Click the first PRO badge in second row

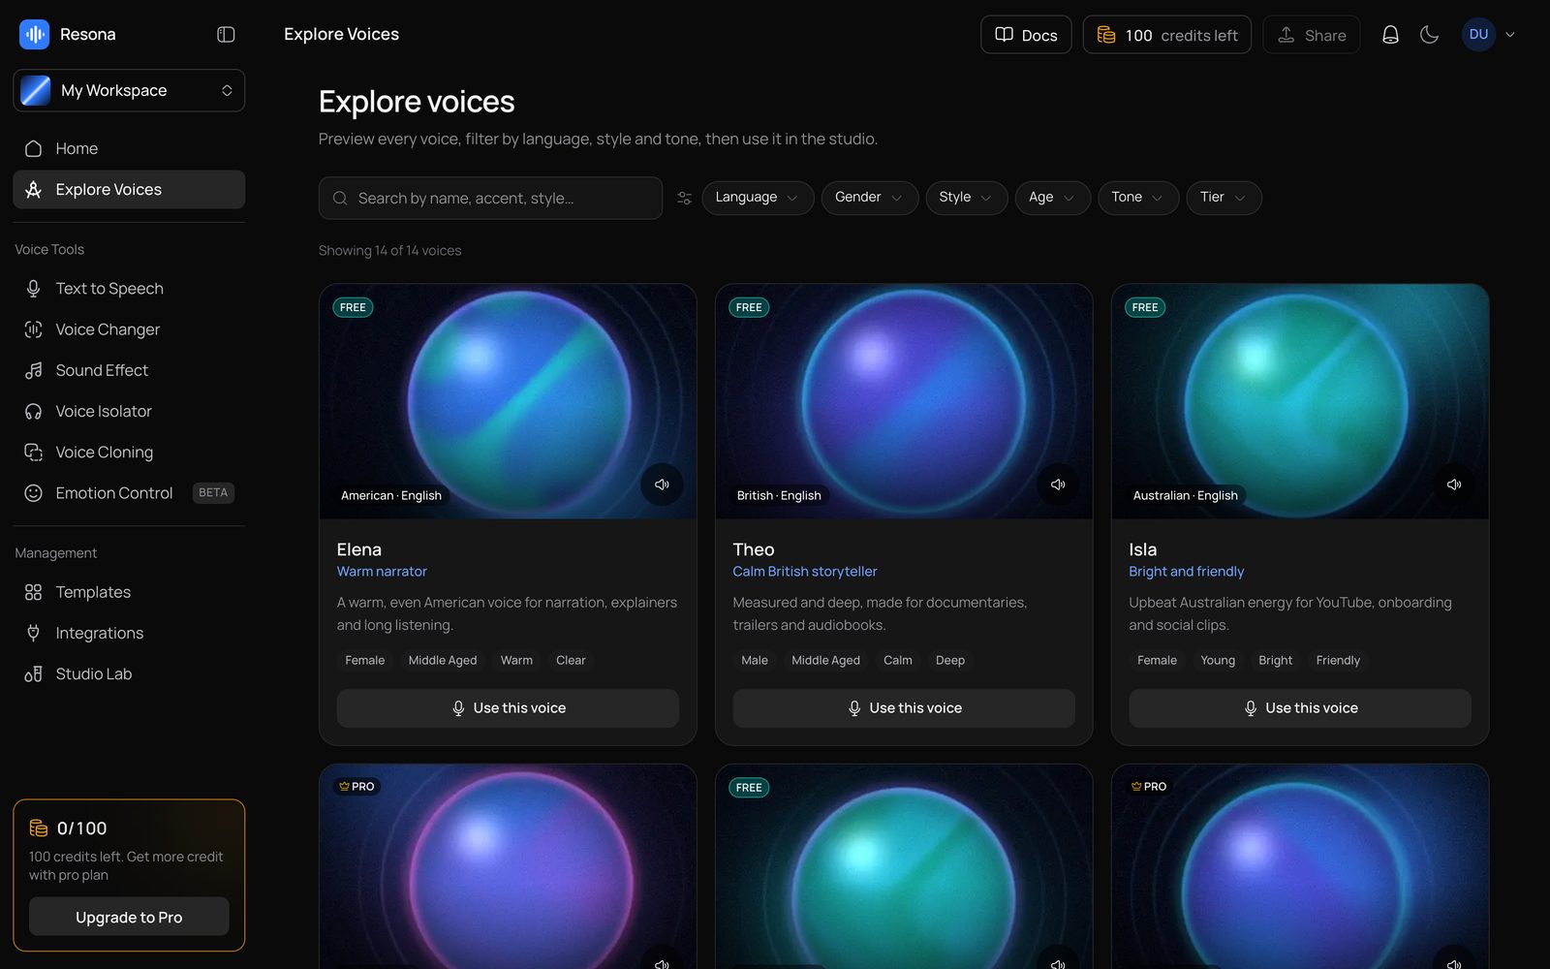click(x=357, y=787)
